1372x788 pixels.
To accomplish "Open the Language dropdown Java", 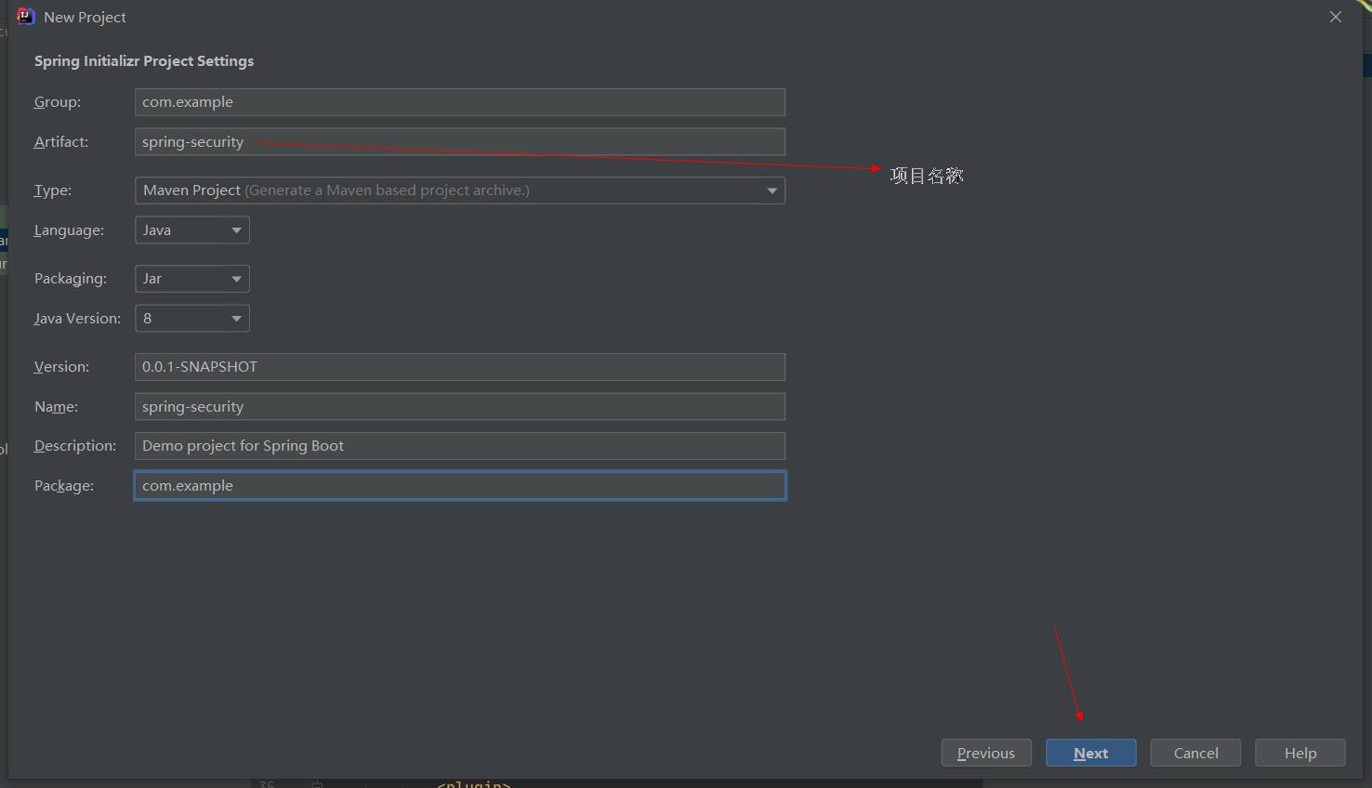I will coord(192,230).
